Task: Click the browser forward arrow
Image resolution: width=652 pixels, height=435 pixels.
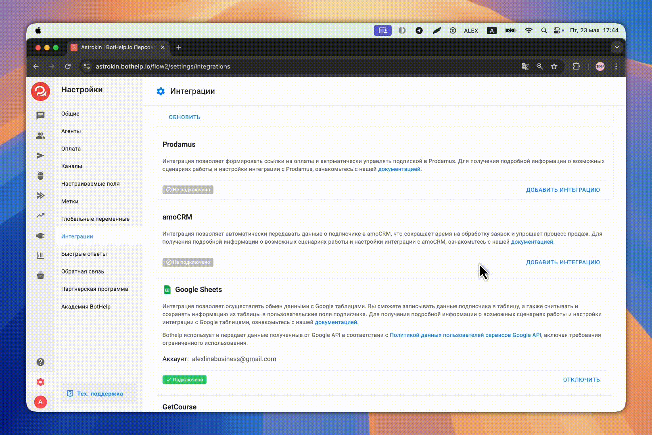Action: [52, 66]
